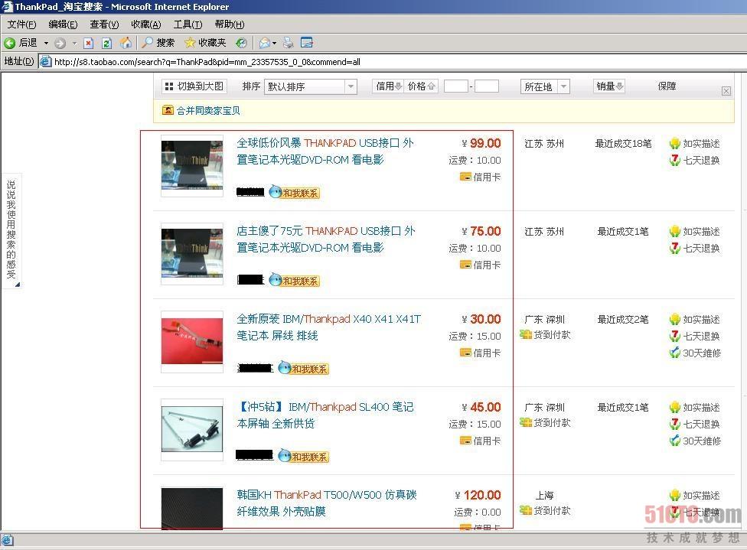Close the filter bar with the X
The height and width of the screenshot is (550, 747).
(726, 91)
